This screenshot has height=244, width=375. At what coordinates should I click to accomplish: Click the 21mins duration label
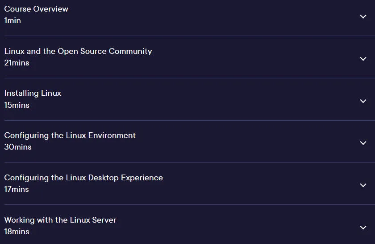(17, 63)
